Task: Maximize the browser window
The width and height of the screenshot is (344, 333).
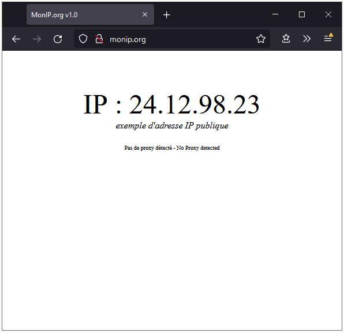Action: (302, 14)
